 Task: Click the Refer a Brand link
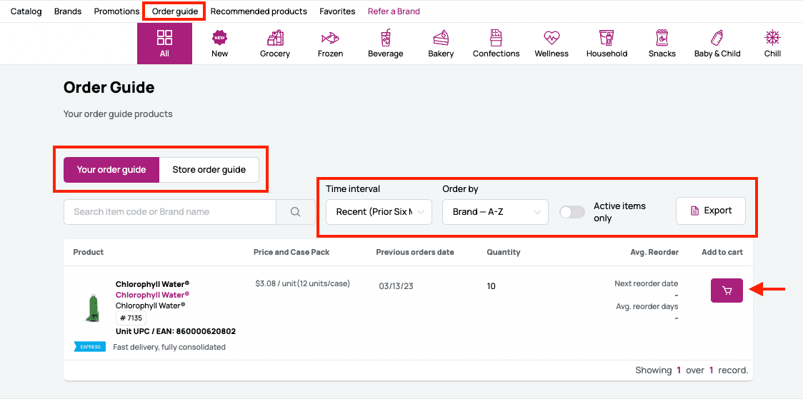[394, 11]
